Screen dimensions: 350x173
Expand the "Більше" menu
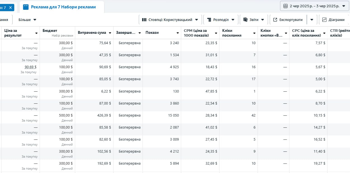pyautogui.click(x=27, y=20)
